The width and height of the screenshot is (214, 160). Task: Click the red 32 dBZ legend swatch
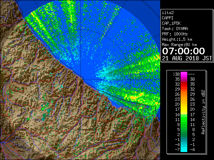pos(184,84)
